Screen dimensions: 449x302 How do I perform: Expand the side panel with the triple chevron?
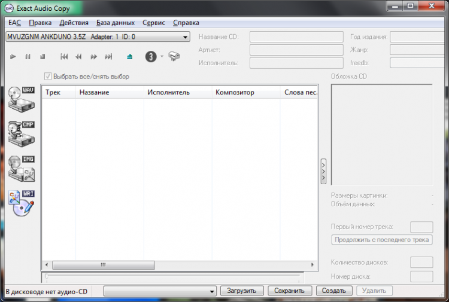point(323,171)
